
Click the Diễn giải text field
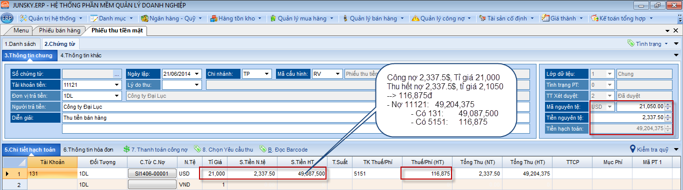295,118
